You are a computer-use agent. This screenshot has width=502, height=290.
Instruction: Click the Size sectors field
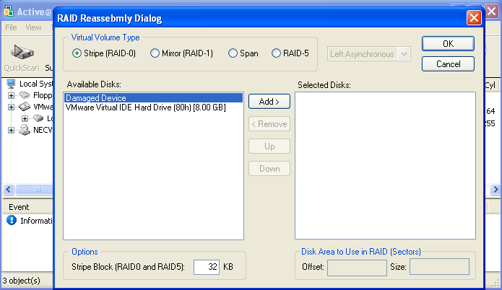tap(440, 267)
